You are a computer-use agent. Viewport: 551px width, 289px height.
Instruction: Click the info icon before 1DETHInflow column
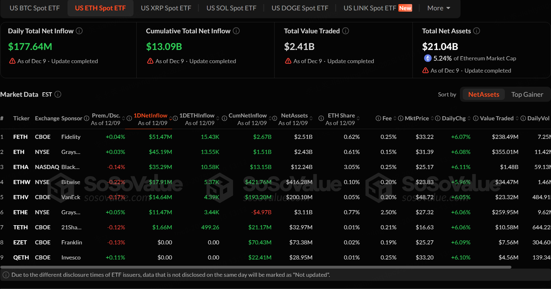click(175, 118)
